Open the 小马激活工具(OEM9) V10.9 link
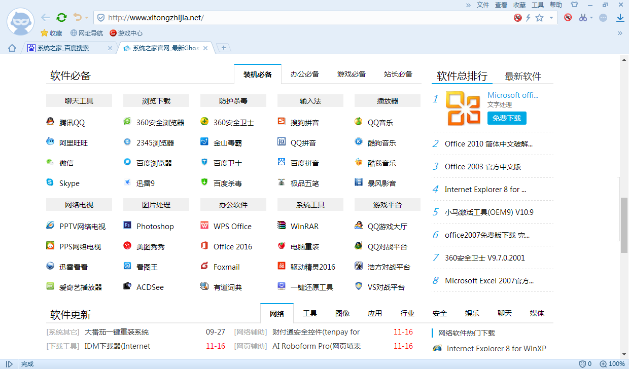This screenshot has height=369, width=629. (x=489, y=212)
